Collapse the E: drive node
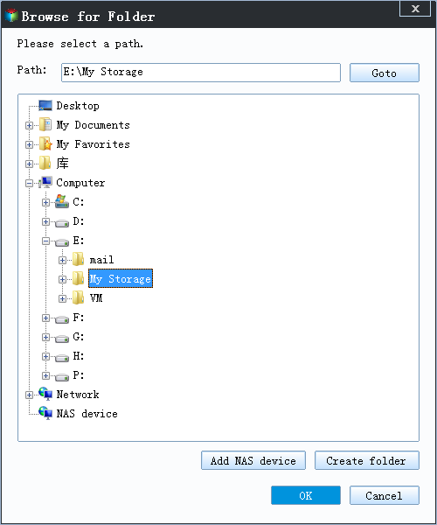437x525 pixels. pyautogui.click(x=45, y=241)
